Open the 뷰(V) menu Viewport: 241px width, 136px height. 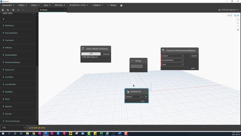47,5
